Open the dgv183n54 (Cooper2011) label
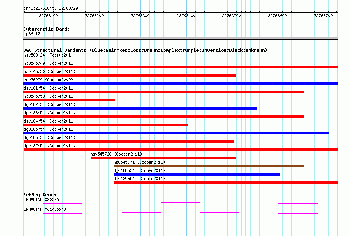This screenshot has height=236, width=349. coord(49,113)
